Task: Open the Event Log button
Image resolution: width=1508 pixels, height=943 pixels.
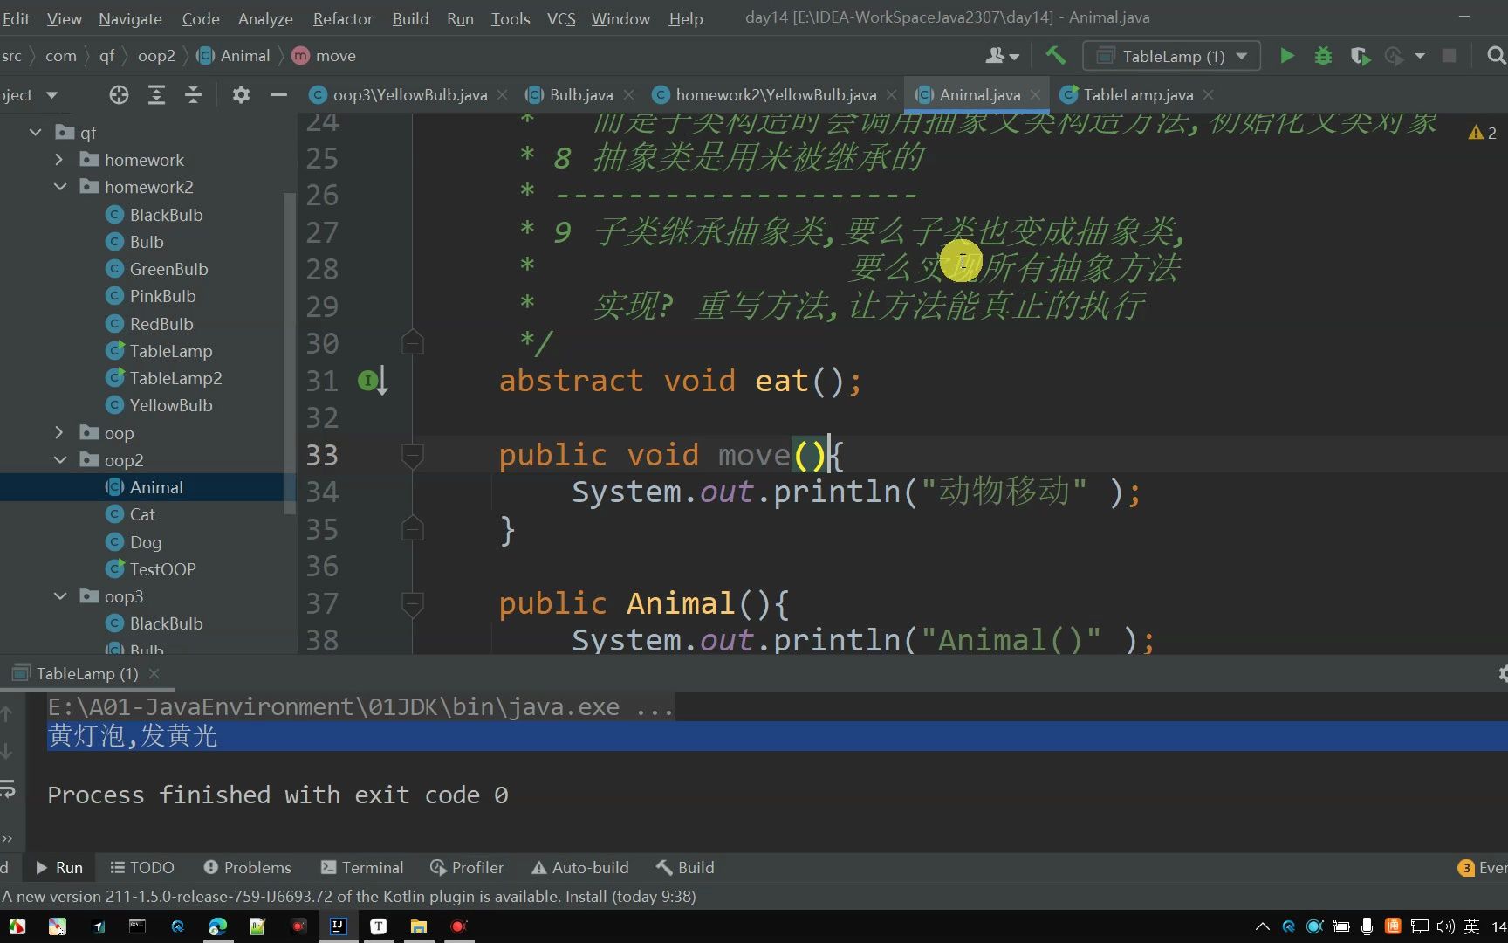Action: pyautogui.click(x=1482, y=868)
